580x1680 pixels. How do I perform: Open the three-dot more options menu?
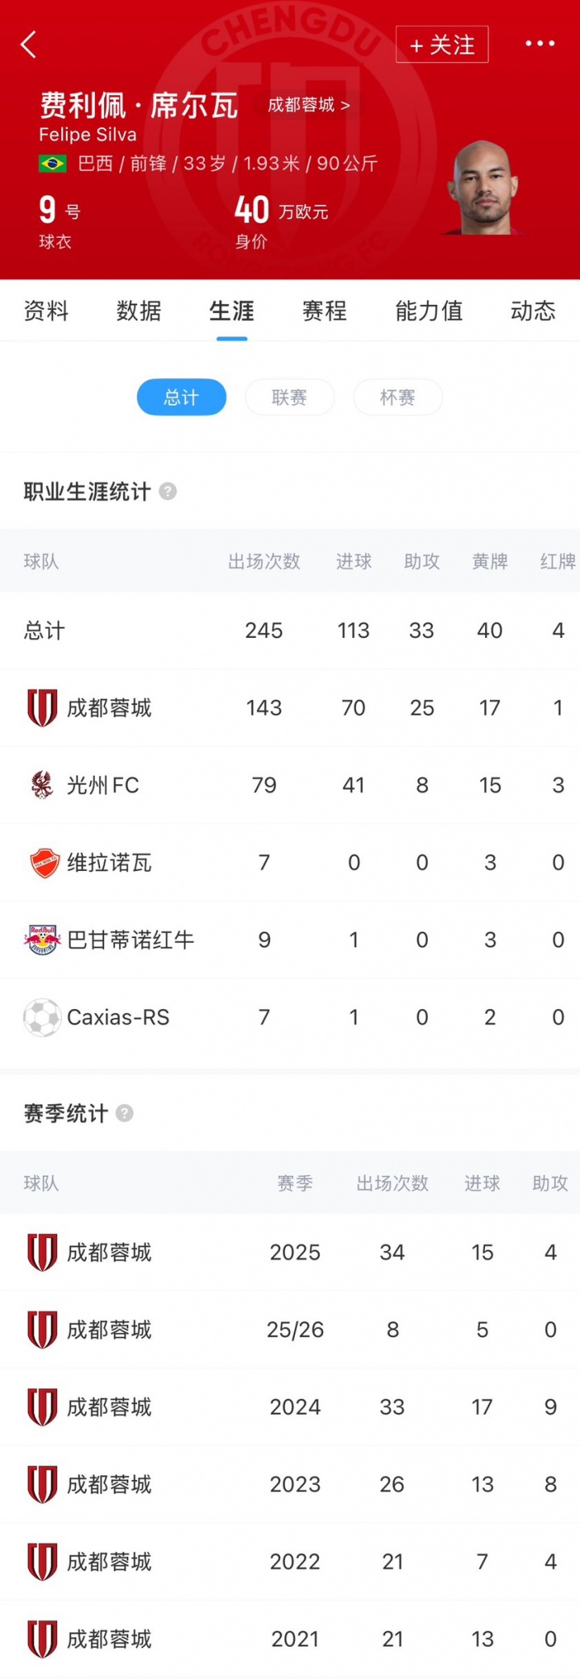pos(540,44)
